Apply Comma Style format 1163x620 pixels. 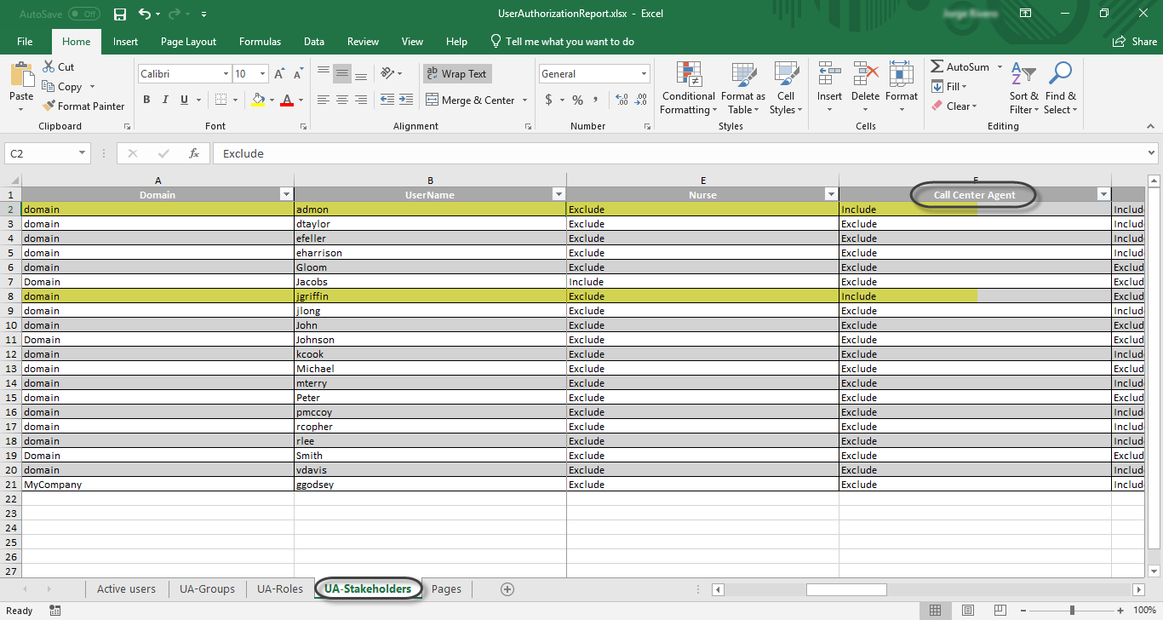coord(597,100)
